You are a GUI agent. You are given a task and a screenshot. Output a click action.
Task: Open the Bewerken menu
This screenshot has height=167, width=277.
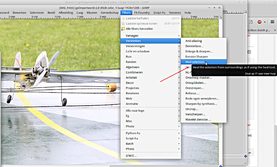19,13
